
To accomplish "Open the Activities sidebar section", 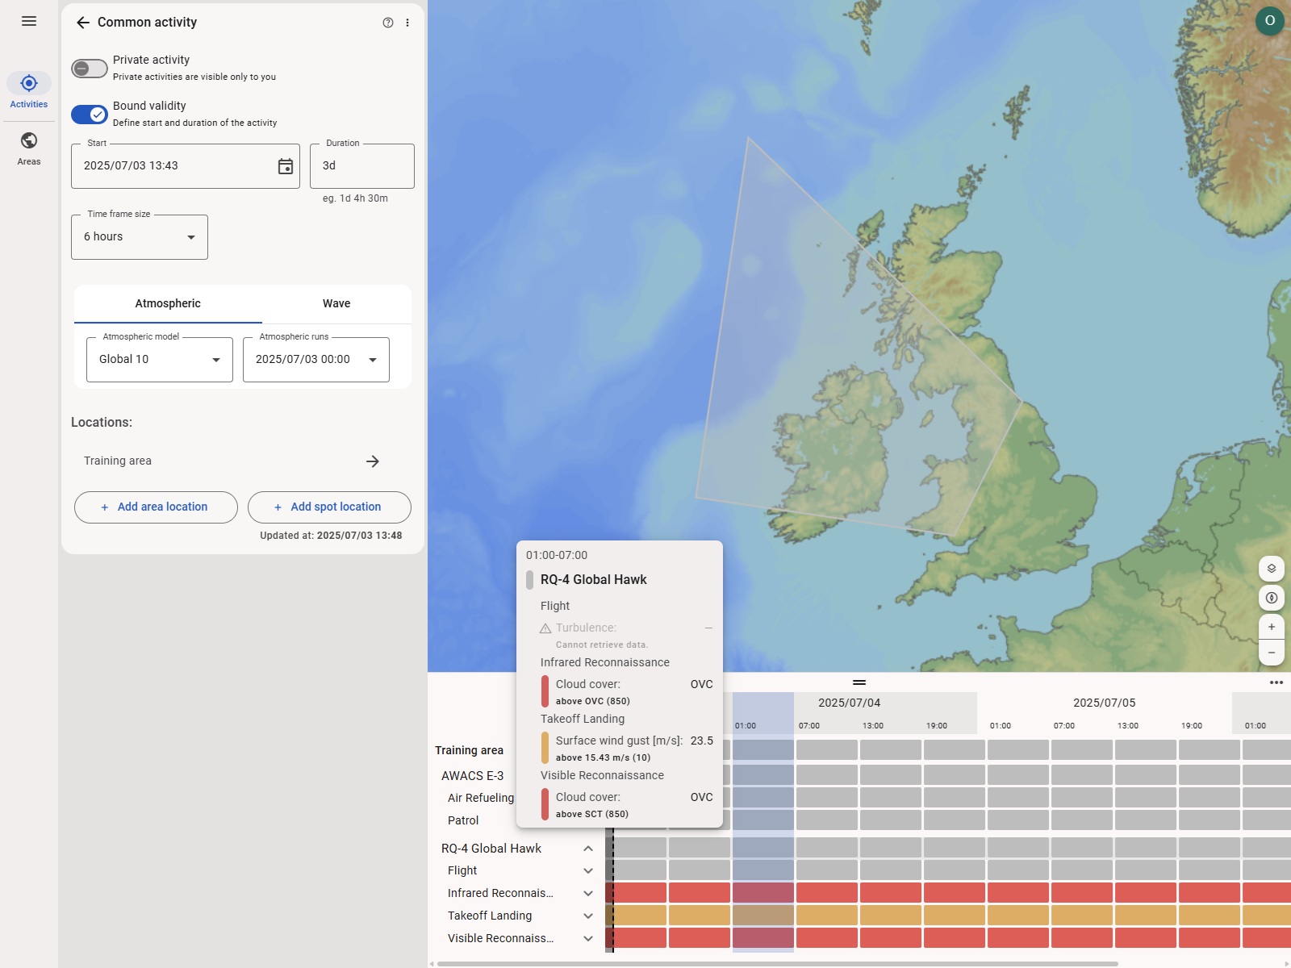I will (29, 90).
